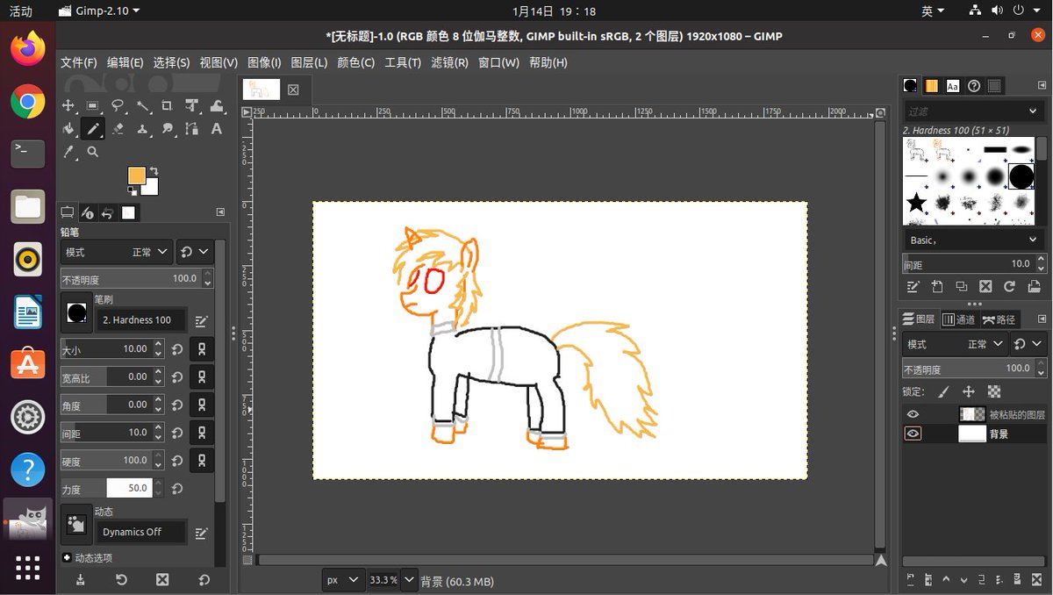Viewport: 1053px width, 595px height.
Task: Open the Basic brush tag dropdown
Action: (973, 240)
